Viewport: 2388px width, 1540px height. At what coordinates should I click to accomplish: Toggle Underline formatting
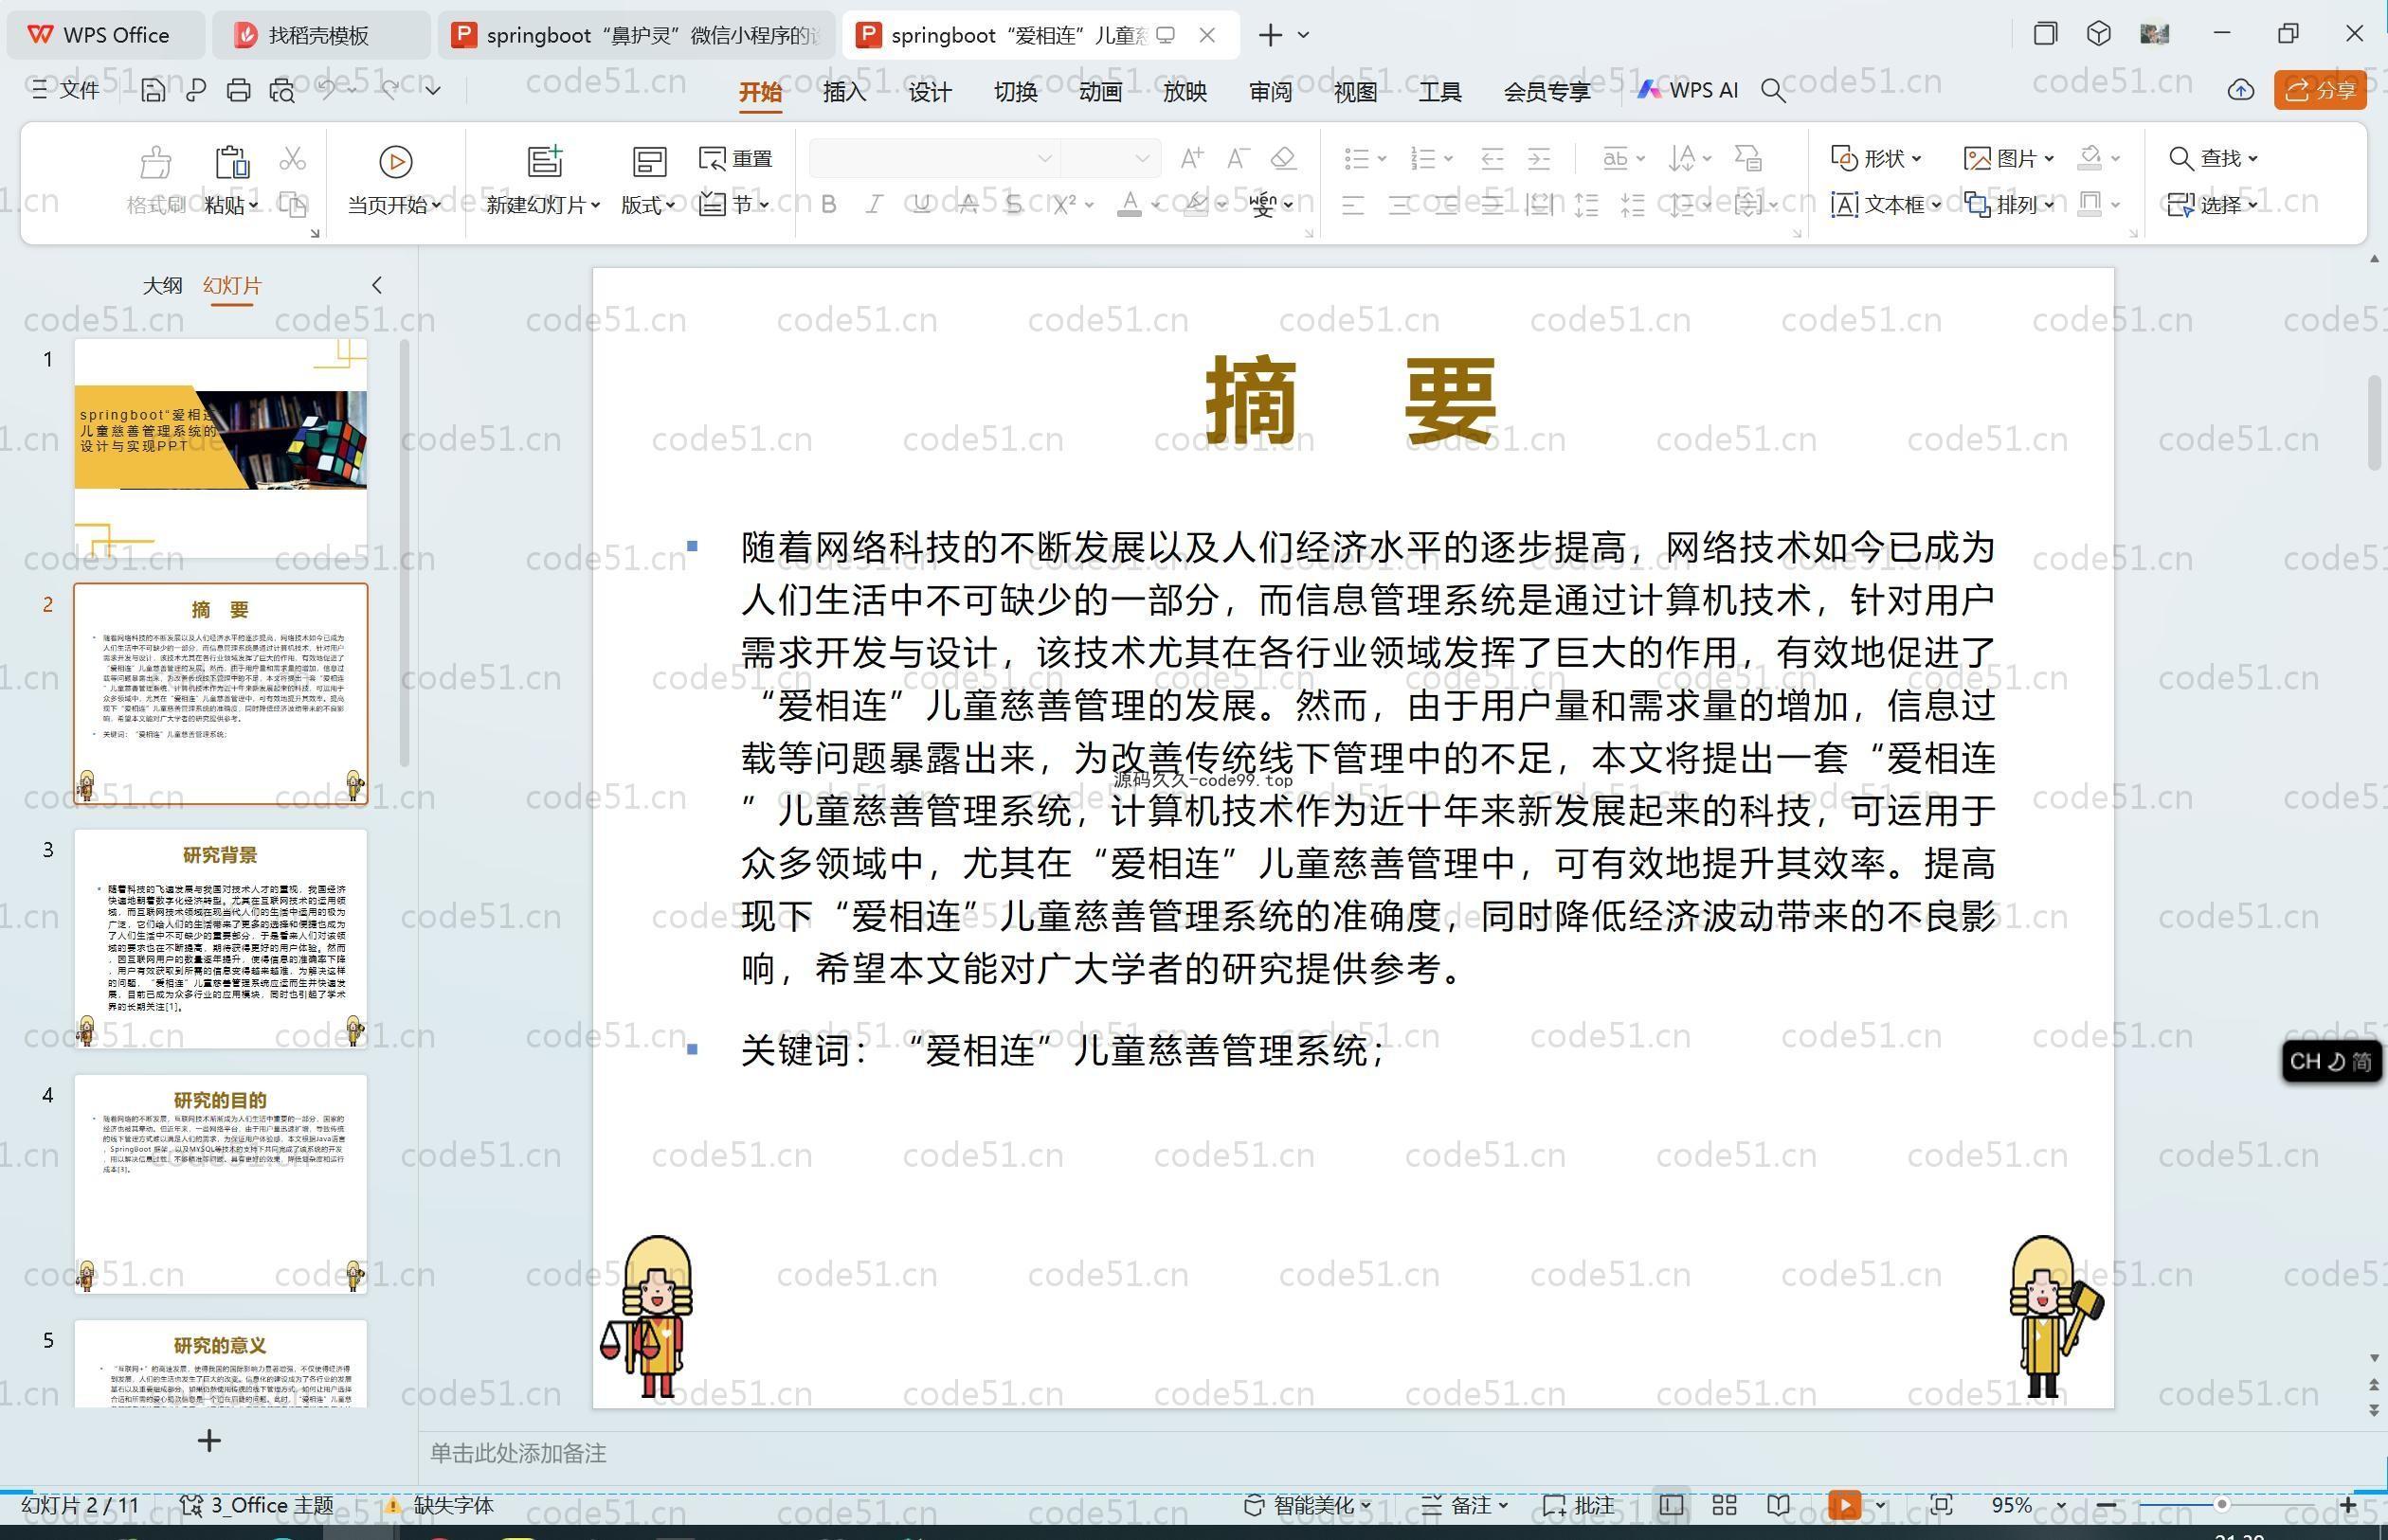(921, 205)
